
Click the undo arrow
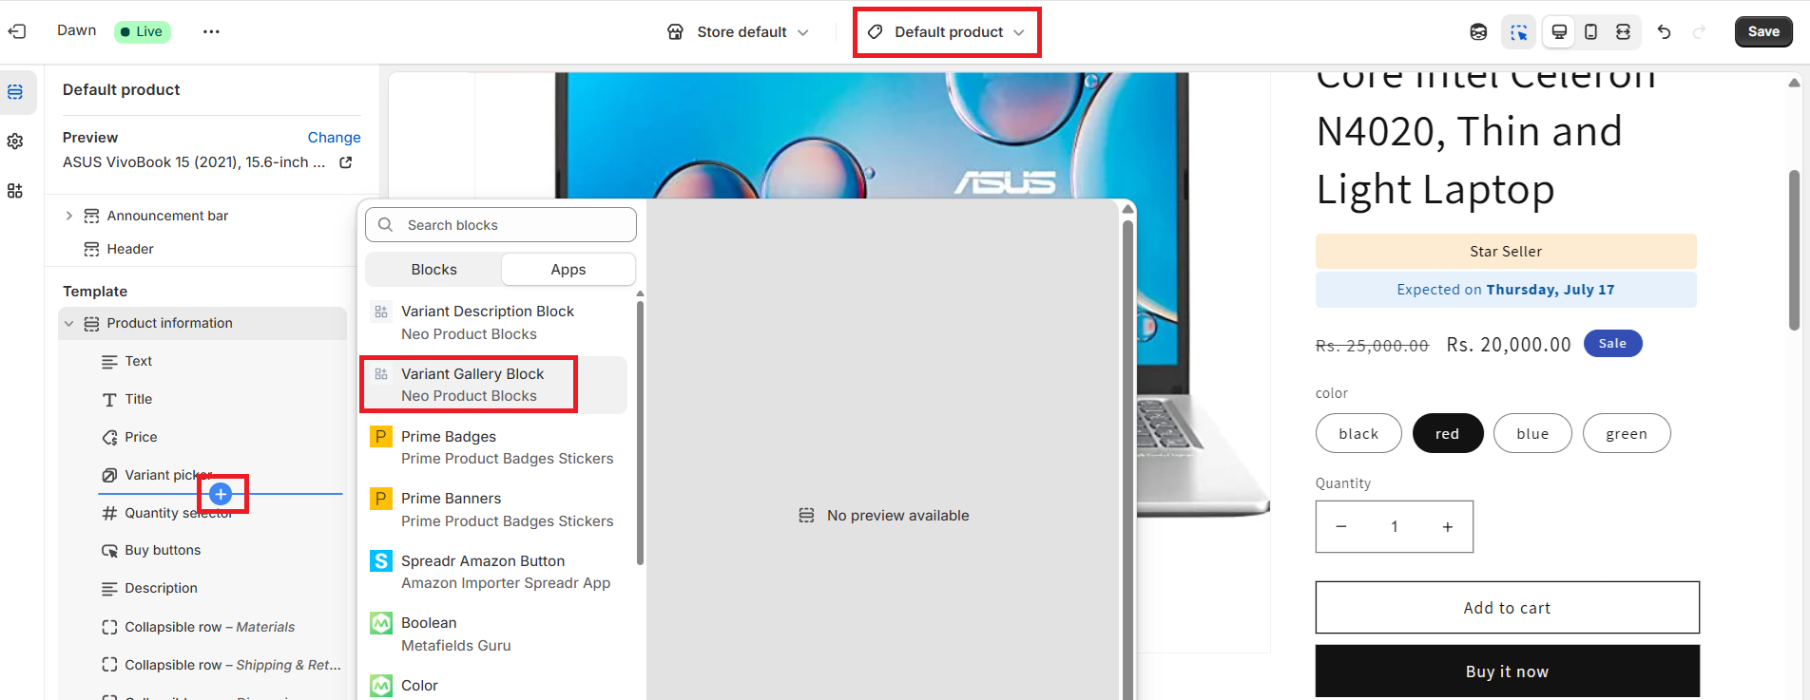coord(1664,32)
